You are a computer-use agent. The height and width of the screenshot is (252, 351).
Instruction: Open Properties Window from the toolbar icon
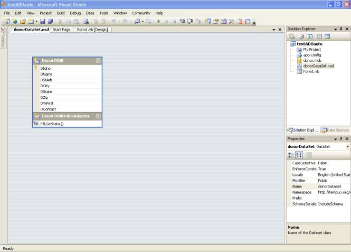pyautogui.click(x=216, y=22)
